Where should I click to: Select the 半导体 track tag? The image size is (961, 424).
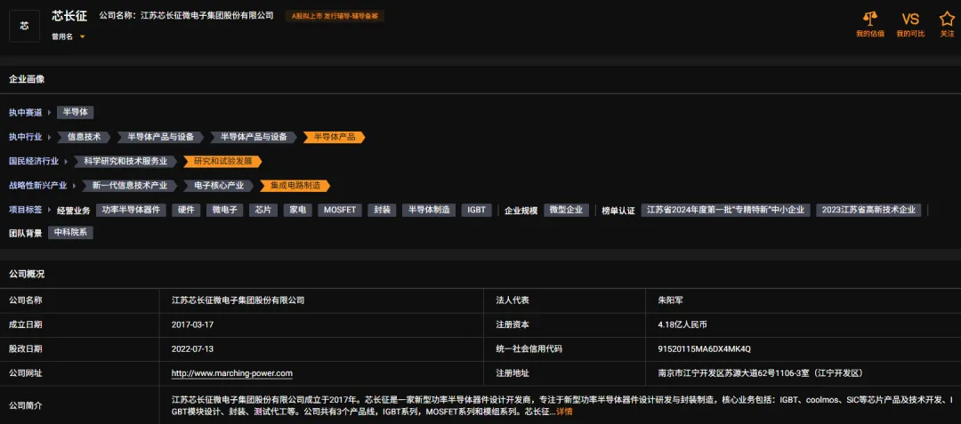[76, 113]
